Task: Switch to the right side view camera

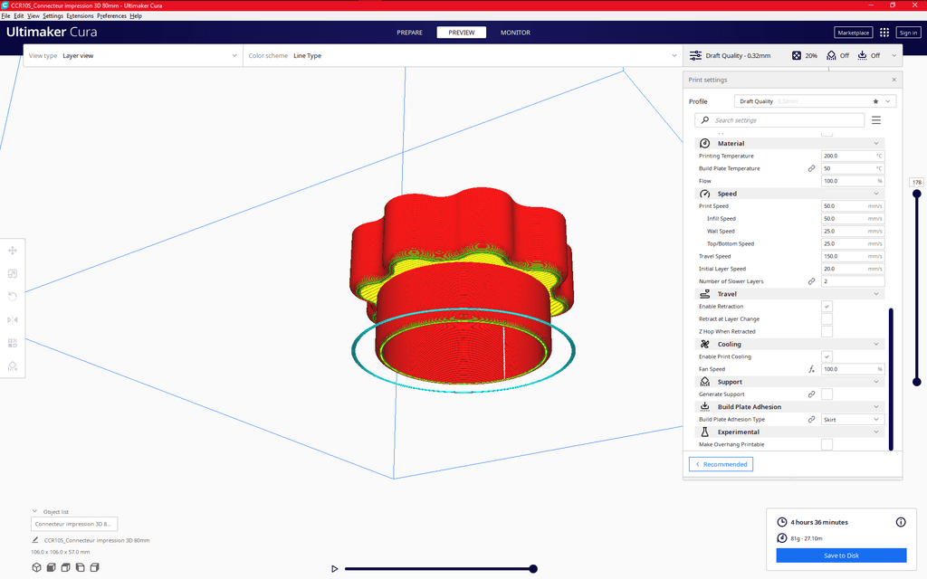Action: point(94,568)
